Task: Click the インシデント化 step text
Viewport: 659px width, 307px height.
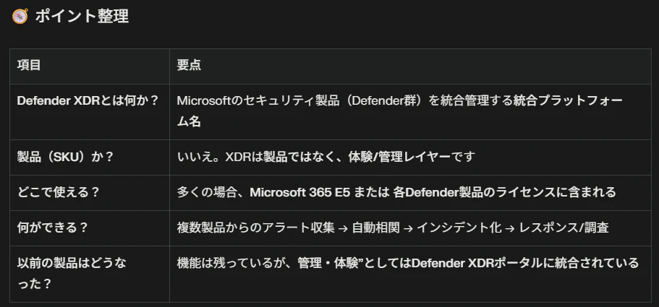Action: 459,228
